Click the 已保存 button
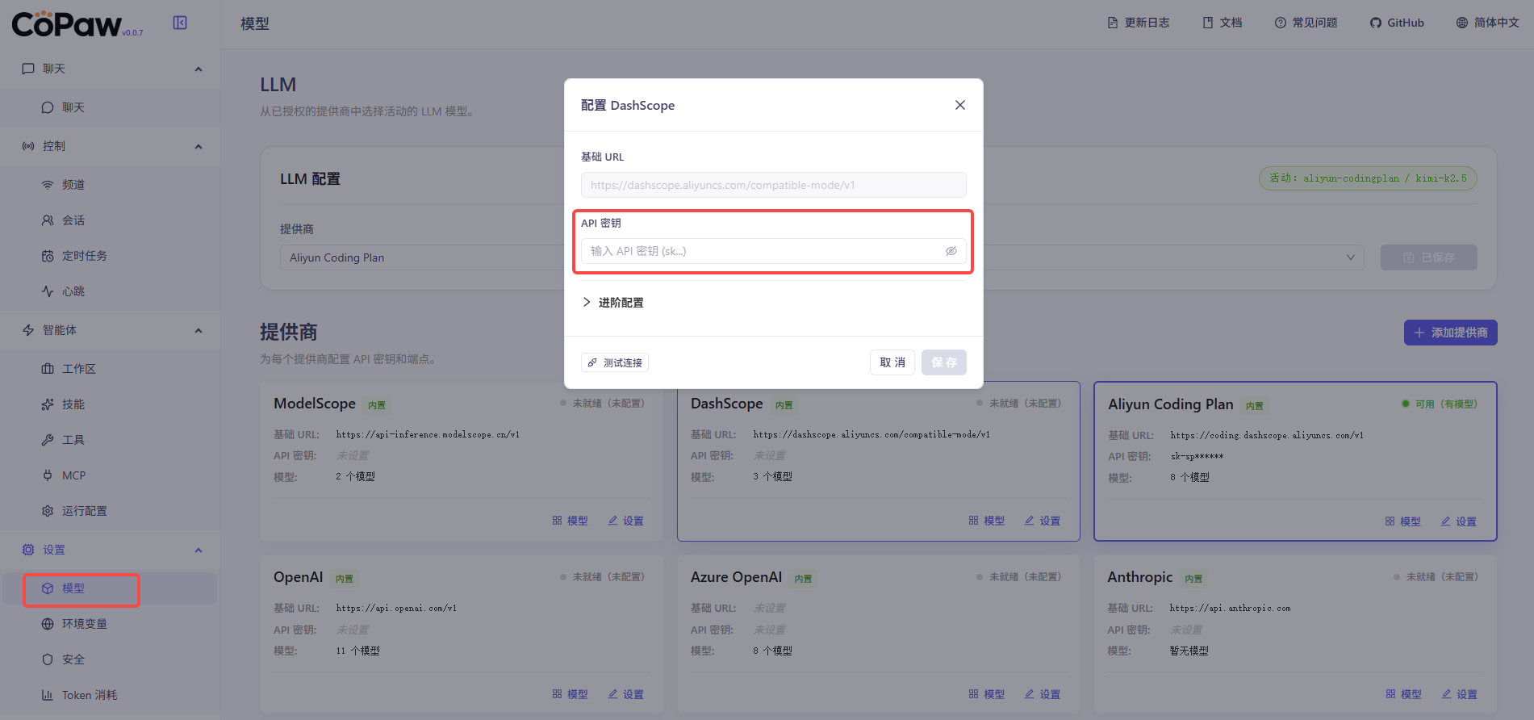This screenshot has width=1534, height=720. 1429,257
